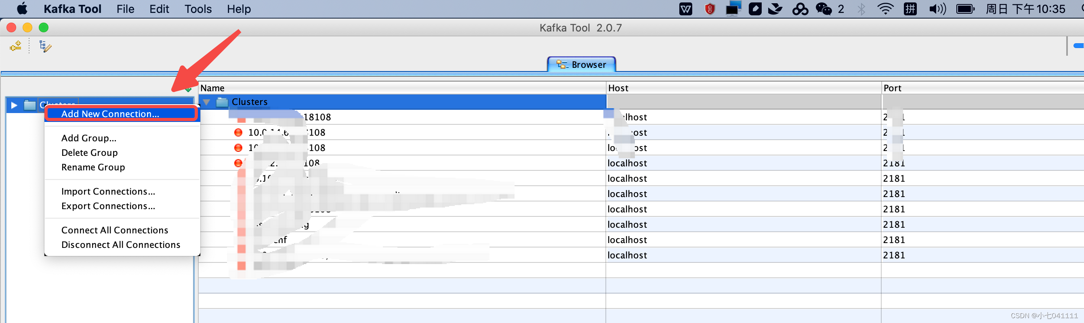Click the Bluetooth icon in menu bar
Image resolution: width=1084 pixels, height=323 pixels.
pos(861,9)
